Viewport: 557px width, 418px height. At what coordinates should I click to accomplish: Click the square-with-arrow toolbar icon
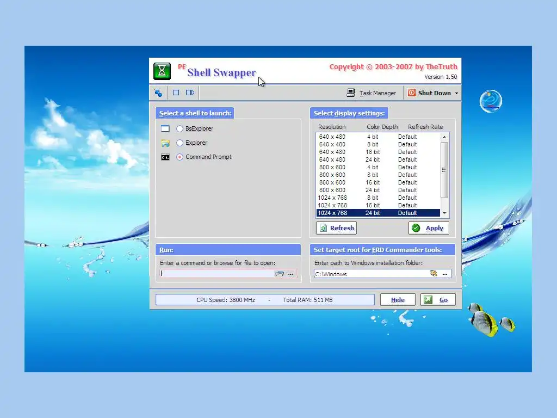[x=190, y=93]
